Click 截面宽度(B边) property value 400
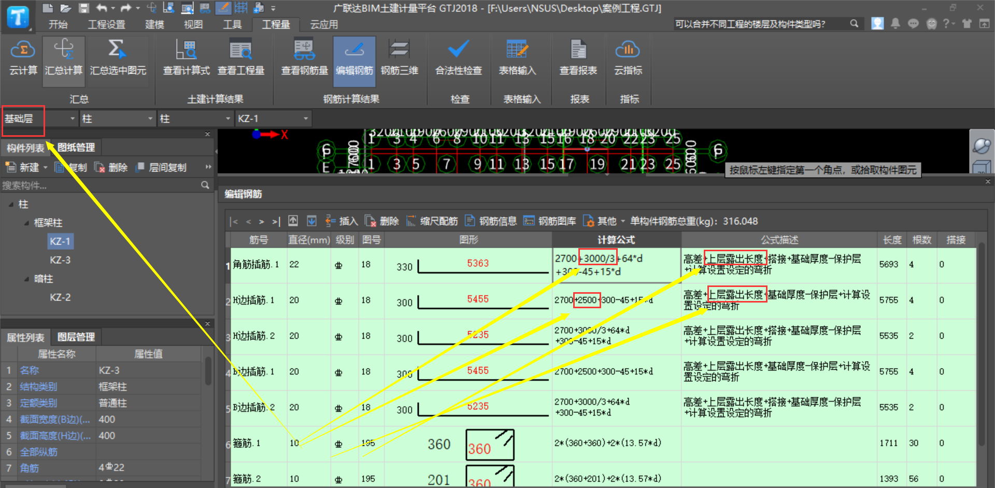The image size is (995, 488). pyautogui.click(x=148, y=419)
